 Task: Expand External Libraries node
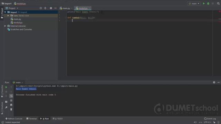point(5,26)
